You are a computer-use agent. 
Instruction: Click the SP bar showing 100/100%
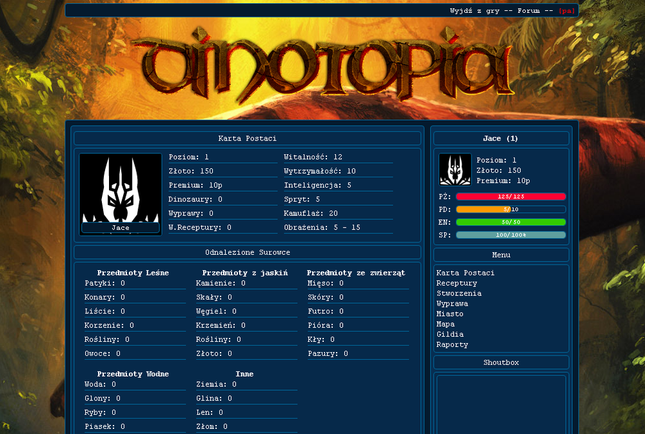point(511,235)
